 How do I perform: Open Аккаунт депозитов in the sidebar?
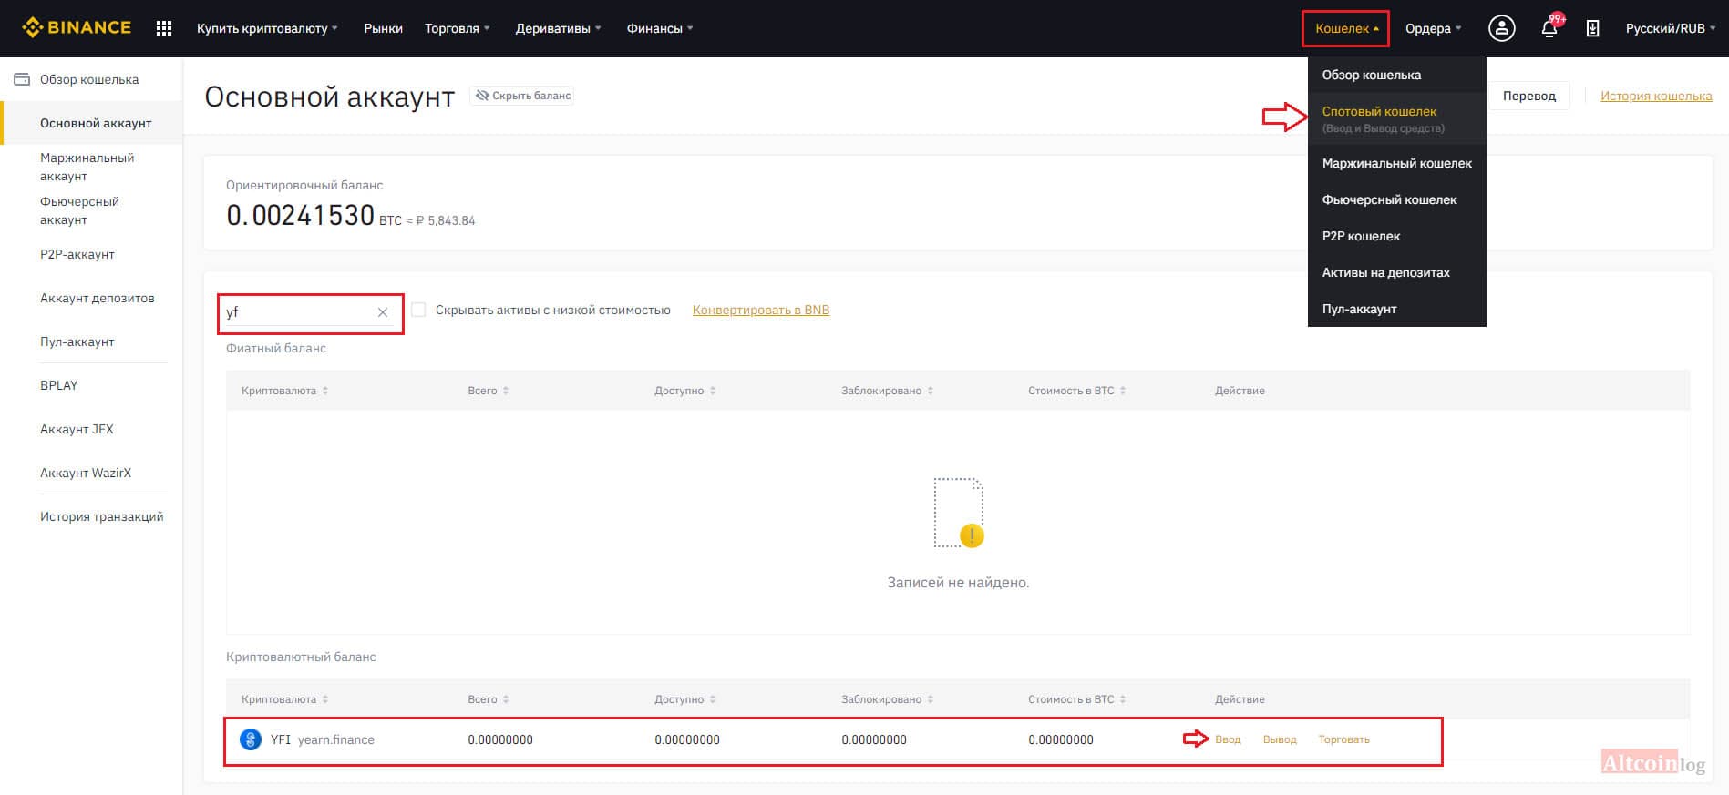pyautogui.click(x=98, y=298)
